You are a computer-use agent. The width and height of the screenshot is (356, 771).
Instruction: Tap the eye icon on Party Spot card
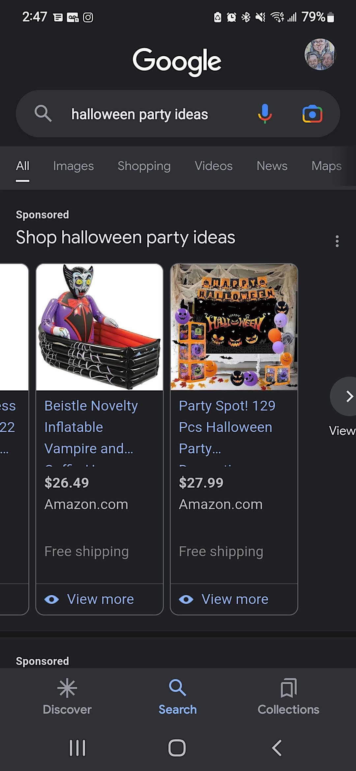(186, 599)
